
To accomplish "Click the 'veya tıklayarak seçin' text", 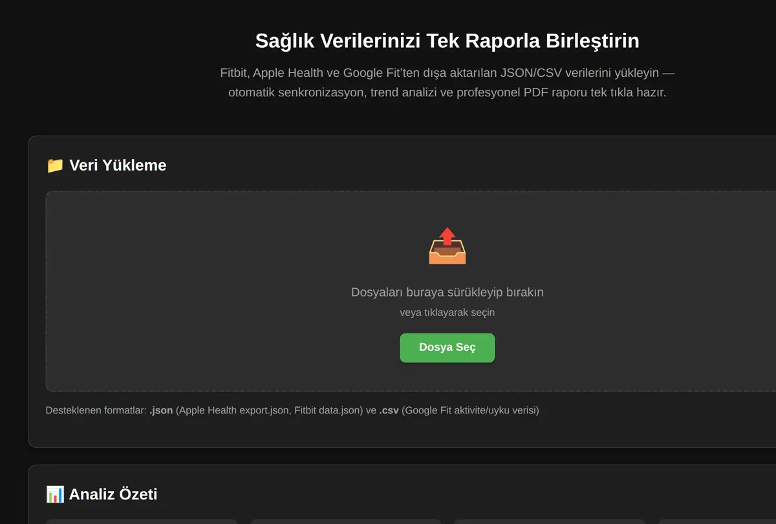I will pyautogui.click(x=447, y=313).
